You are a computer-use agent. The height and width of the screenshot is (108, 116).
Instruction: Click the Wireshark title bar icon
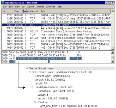[3, 3]
